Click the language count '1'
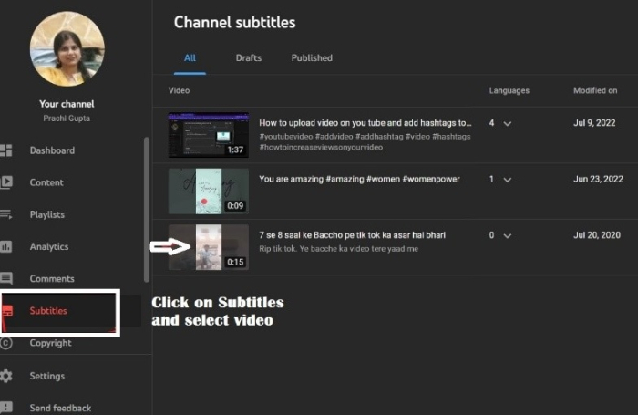Image resolution: width=638 pixels, height=415 pixels. pos(491,179)
